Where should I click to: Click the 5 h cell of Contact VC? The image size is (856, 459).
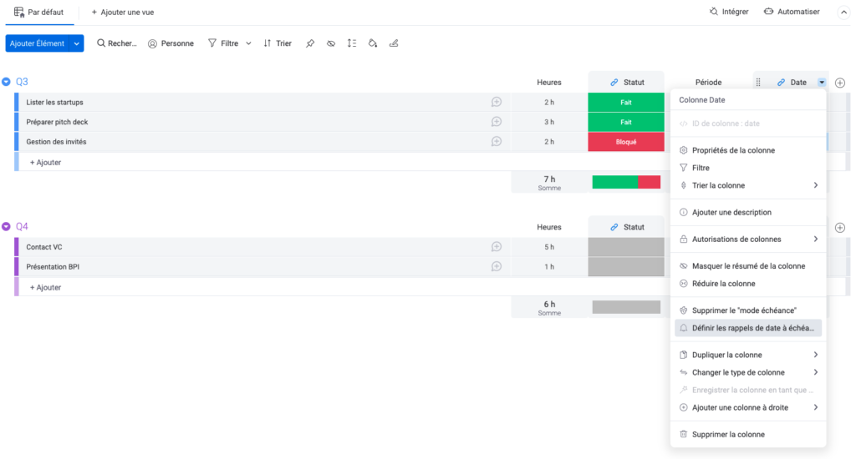pyautogui.click(x=549, y=247)
